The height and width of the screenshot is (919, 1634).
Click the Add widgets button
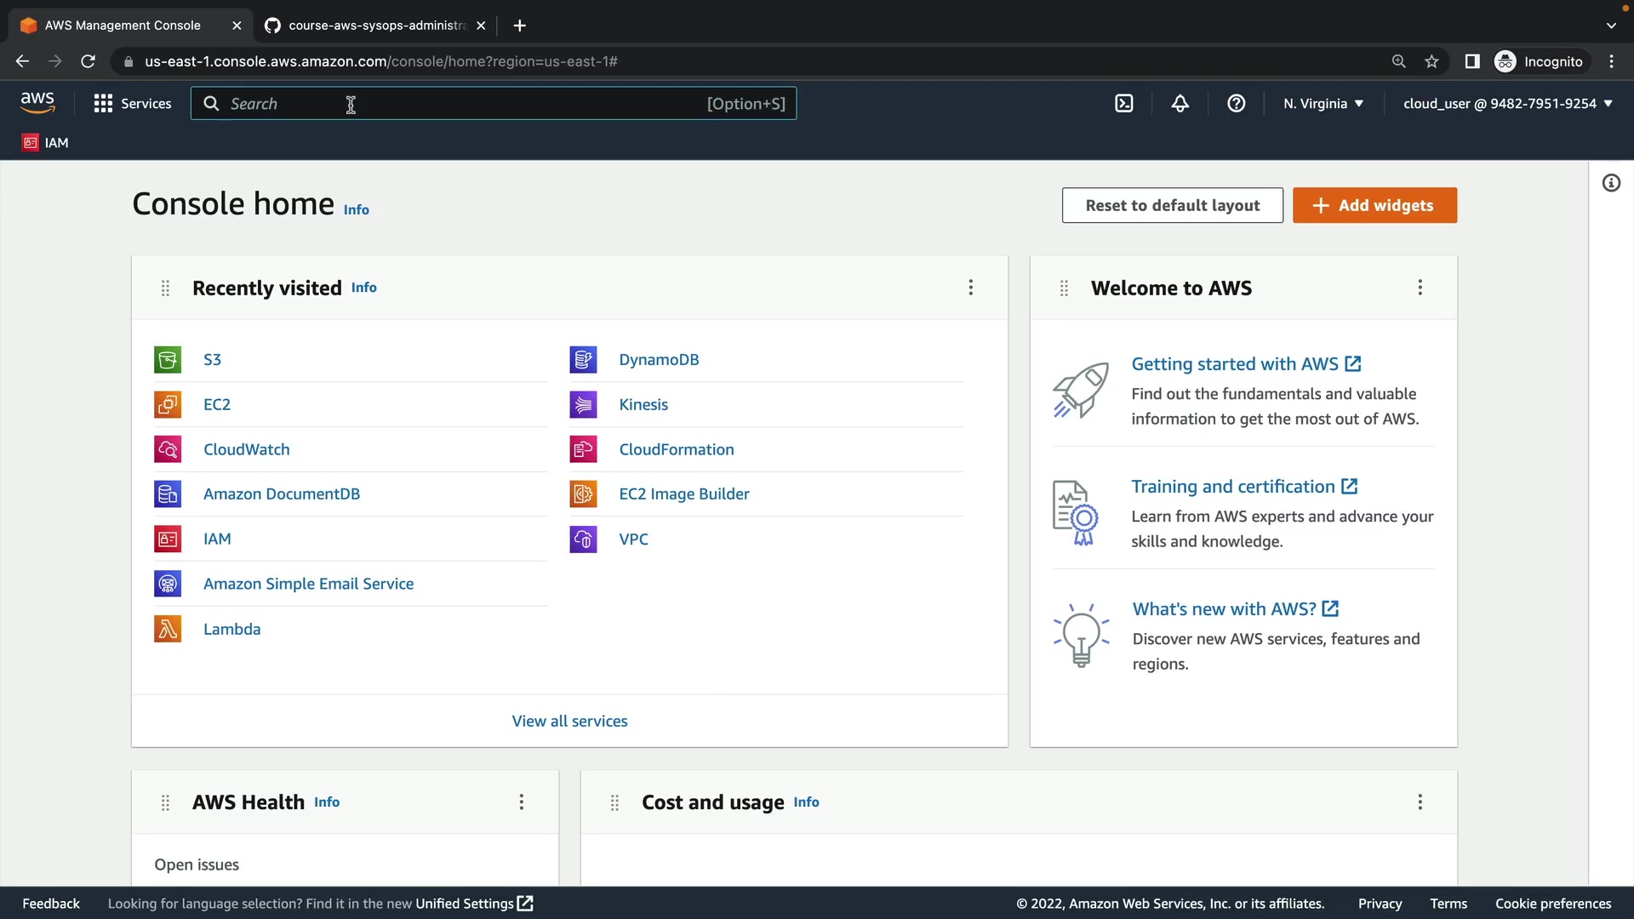pyautogui.click(x=1374, y=205)
